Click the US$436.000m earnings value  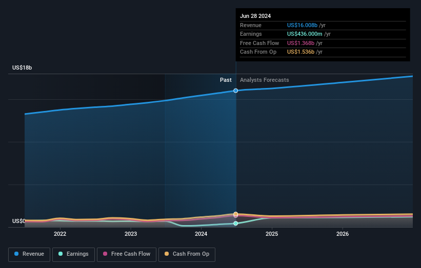pyautogui.click(x=305, y=34)
